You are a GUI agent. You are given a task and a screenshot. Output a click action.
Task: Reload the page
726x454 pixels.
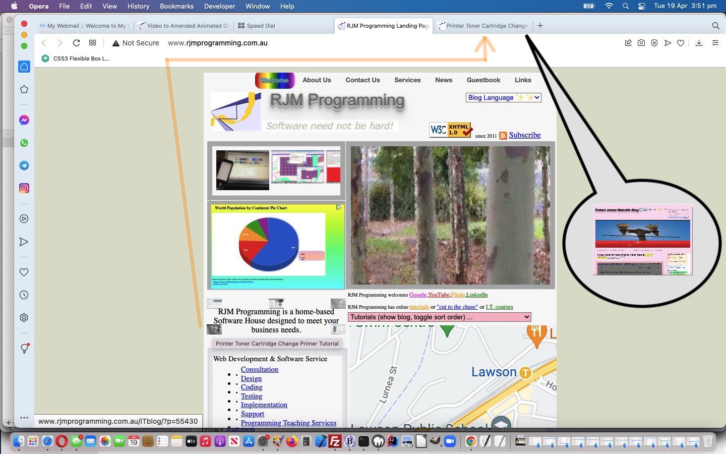(76, 43)
